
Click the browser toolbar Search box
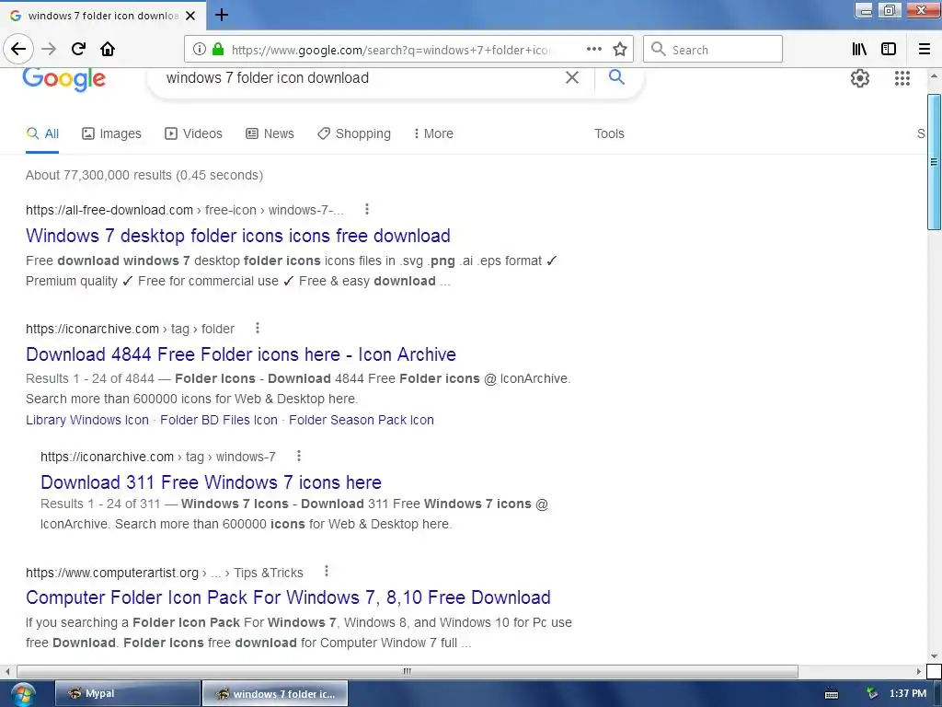[x=713, y=50]
